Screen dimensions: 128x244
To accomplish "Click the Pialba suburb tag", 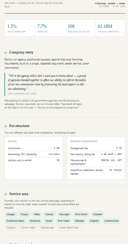I will tap(36, 214).
